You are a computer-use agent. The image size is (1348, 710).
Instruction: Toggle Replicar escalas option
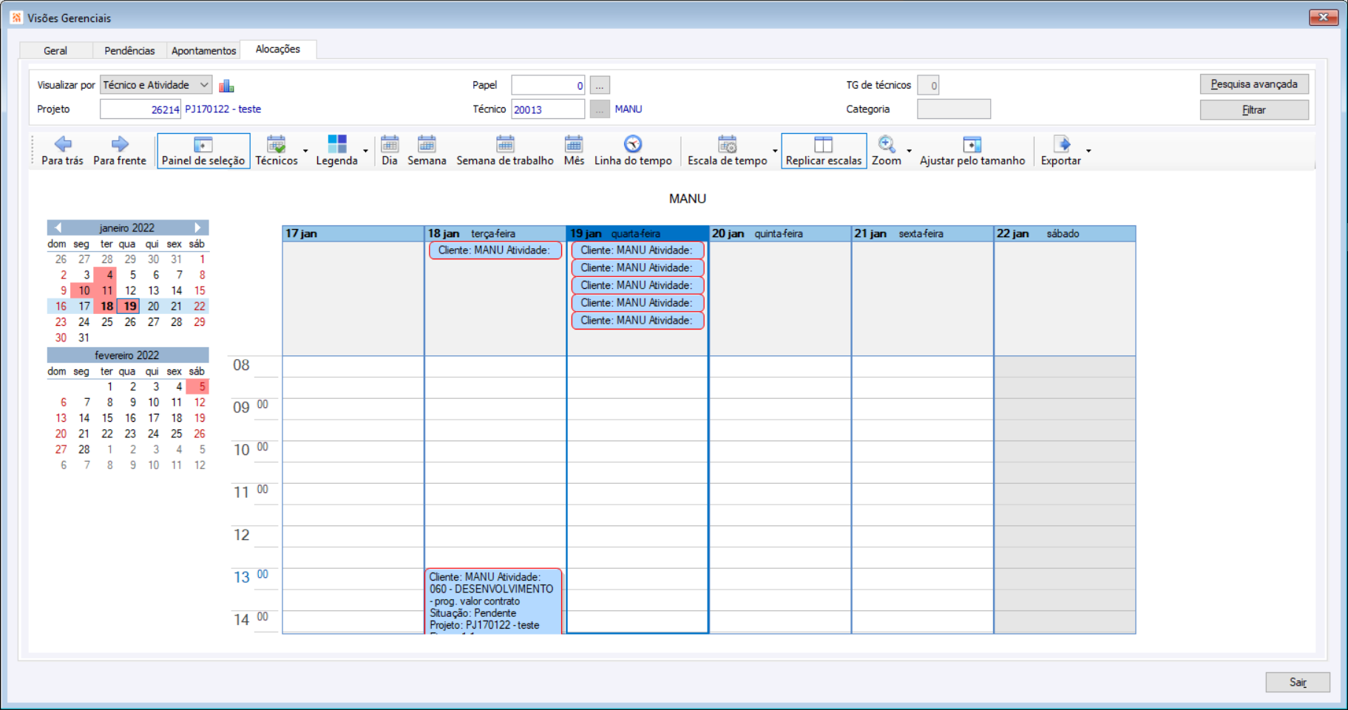pyautogui.click(x=824, y=151)
